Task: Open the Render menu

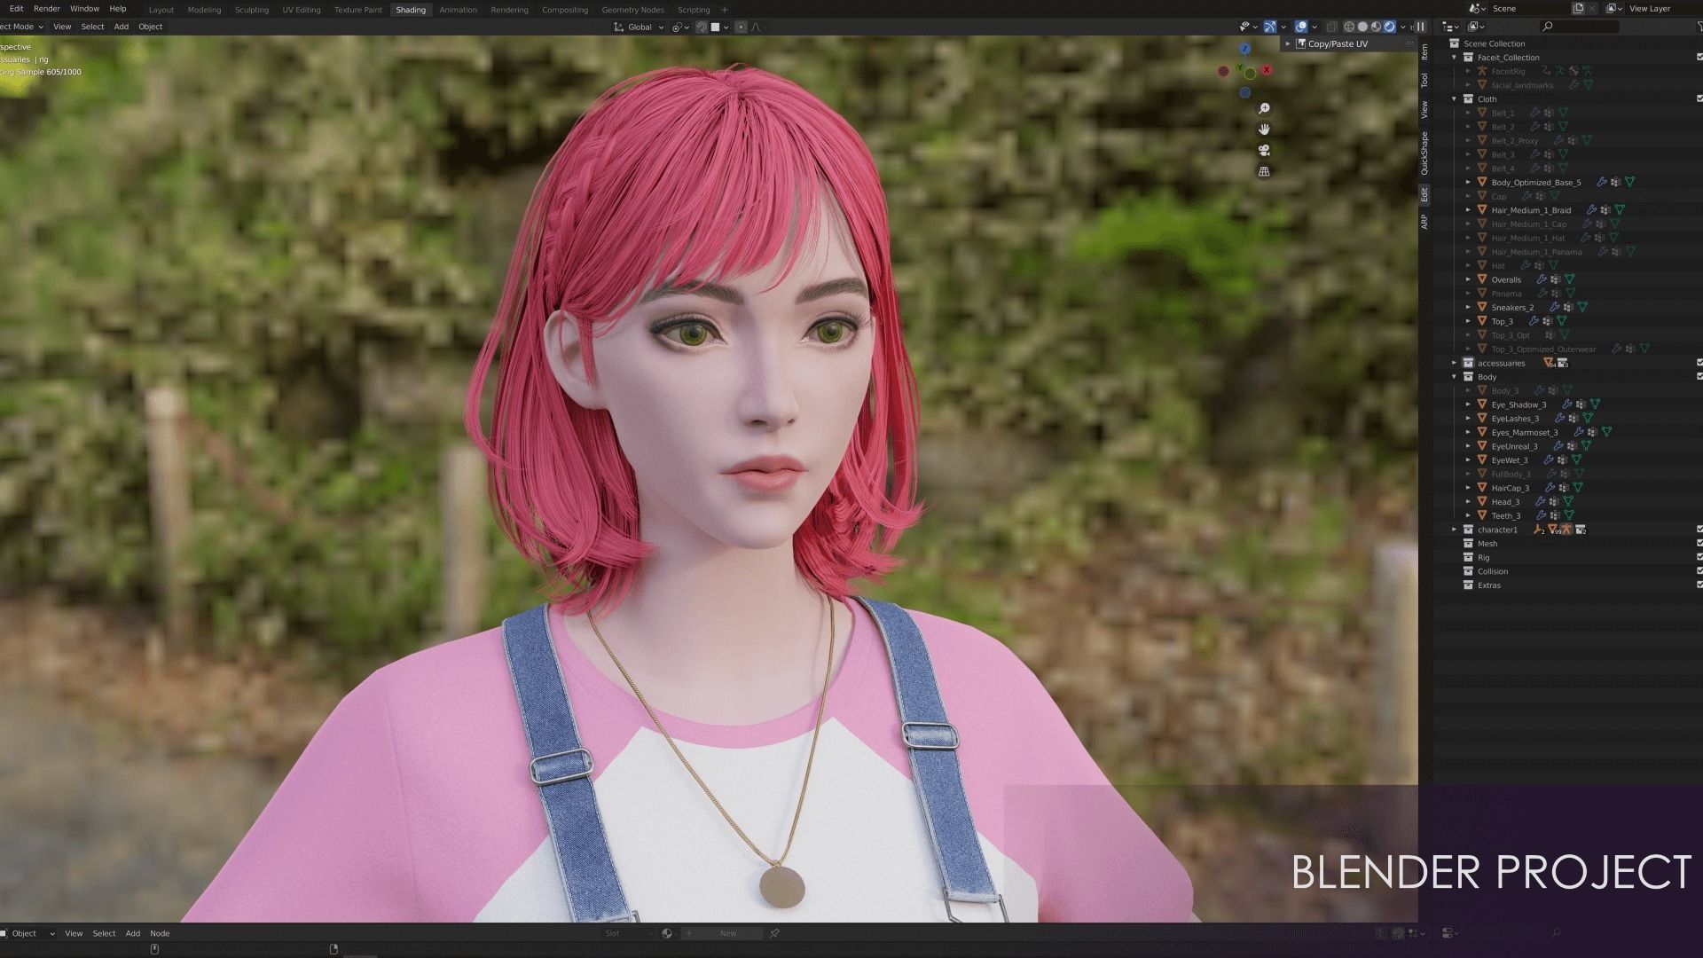Action: pyautogui.click(x=46, y=9)
